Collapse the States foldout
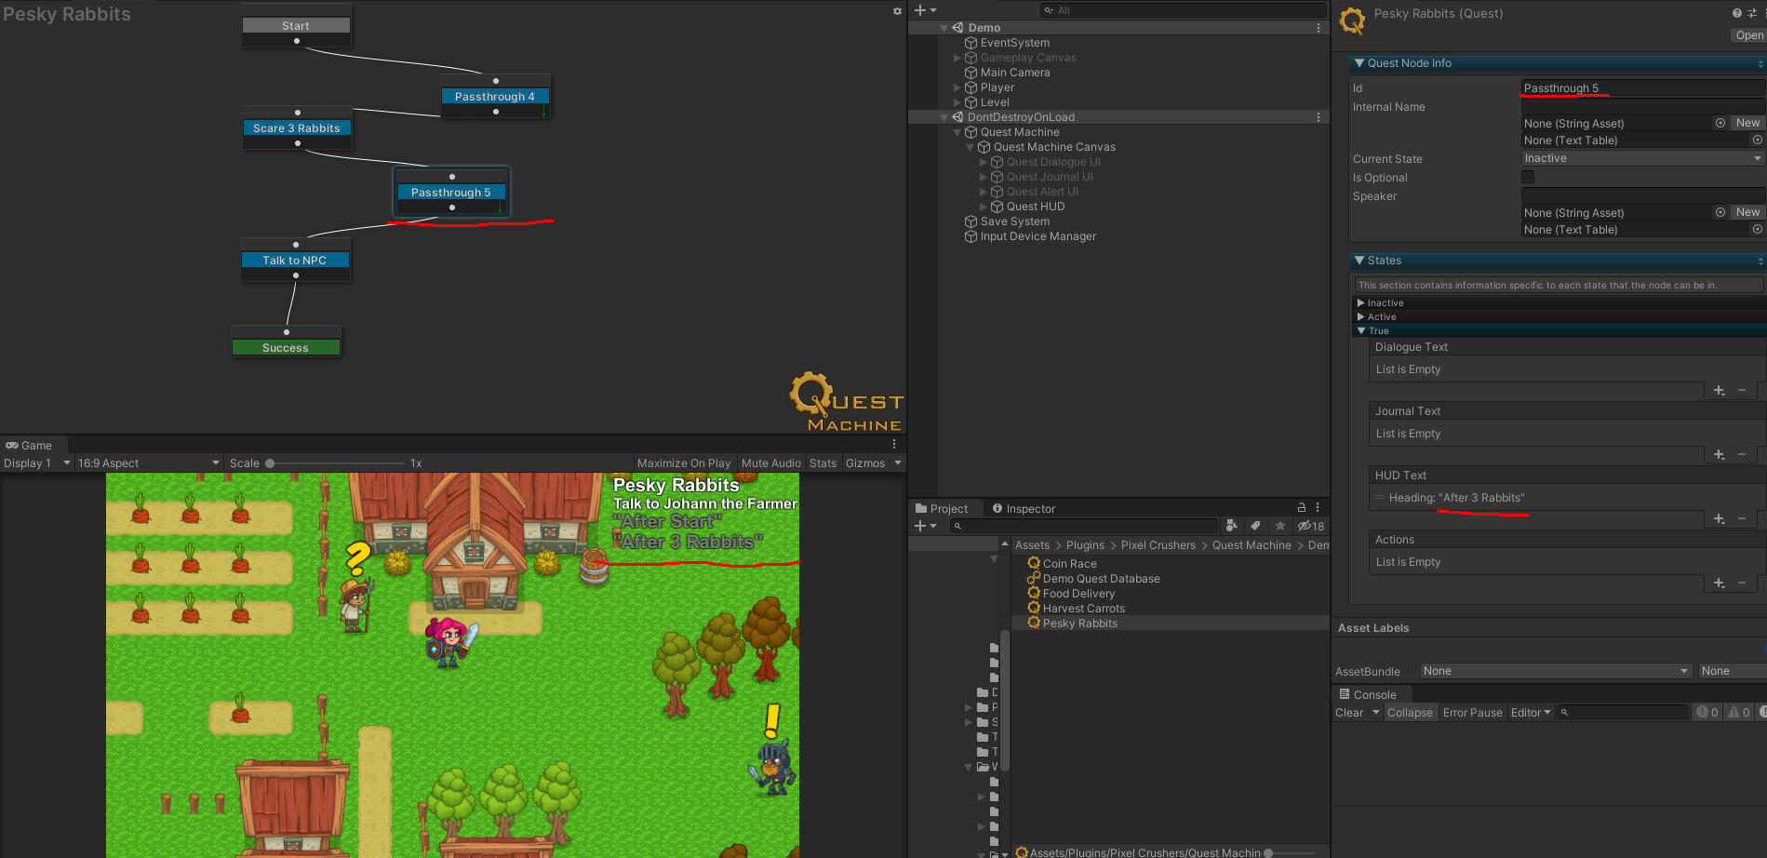This screenshot has height=858, width=1767. click(1359, 261)
